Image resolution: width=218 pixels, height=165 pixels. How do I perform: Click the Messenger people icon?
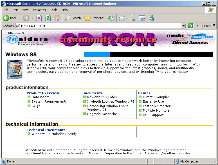pyautogui.click(x=151, y=18)
